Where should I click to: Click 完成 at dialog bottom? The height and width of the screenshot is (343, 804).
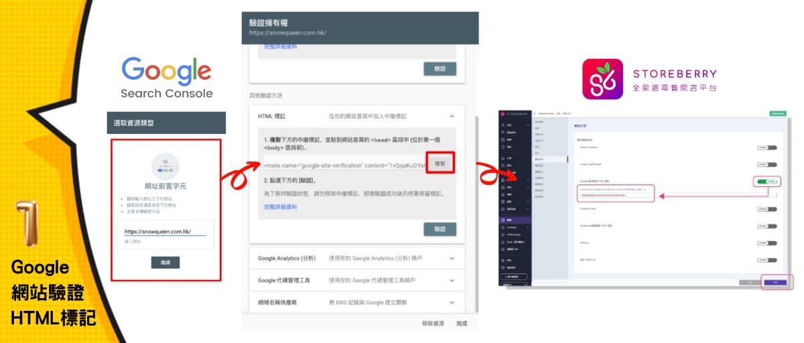coord(462,324)
